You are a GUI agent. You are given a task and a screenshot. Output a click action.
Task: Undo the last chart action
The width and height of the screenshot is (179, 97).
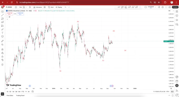(65, 7)
